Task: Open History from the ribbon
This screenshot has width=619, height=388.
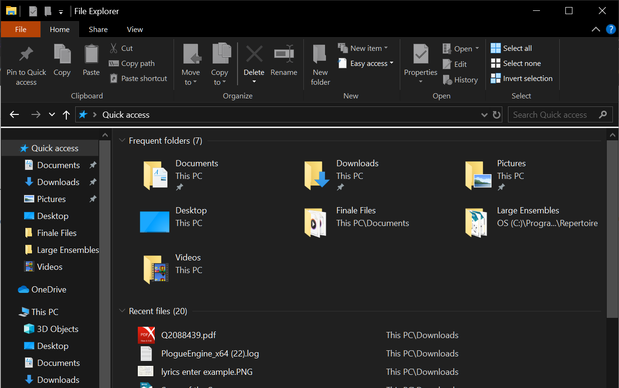Action: point(460,80)
